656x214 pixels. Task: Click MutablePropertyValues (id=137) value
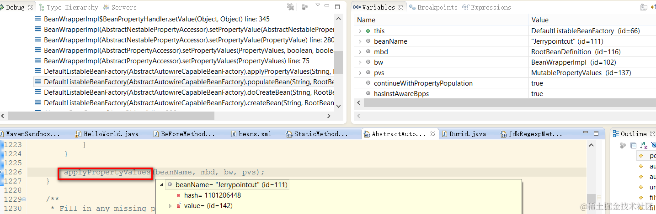(x=581, y=73)
